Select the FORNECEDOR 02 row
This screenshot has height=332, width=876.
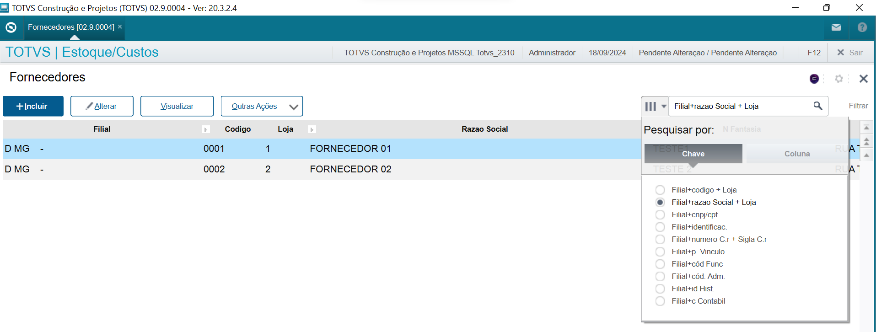[x=322, y=169]
